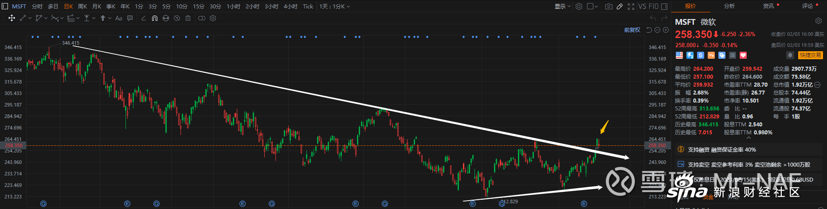This screenshot has width=827, height=209.
Task: Open 1天:1分K period dropdown
Action: point(335,6)
